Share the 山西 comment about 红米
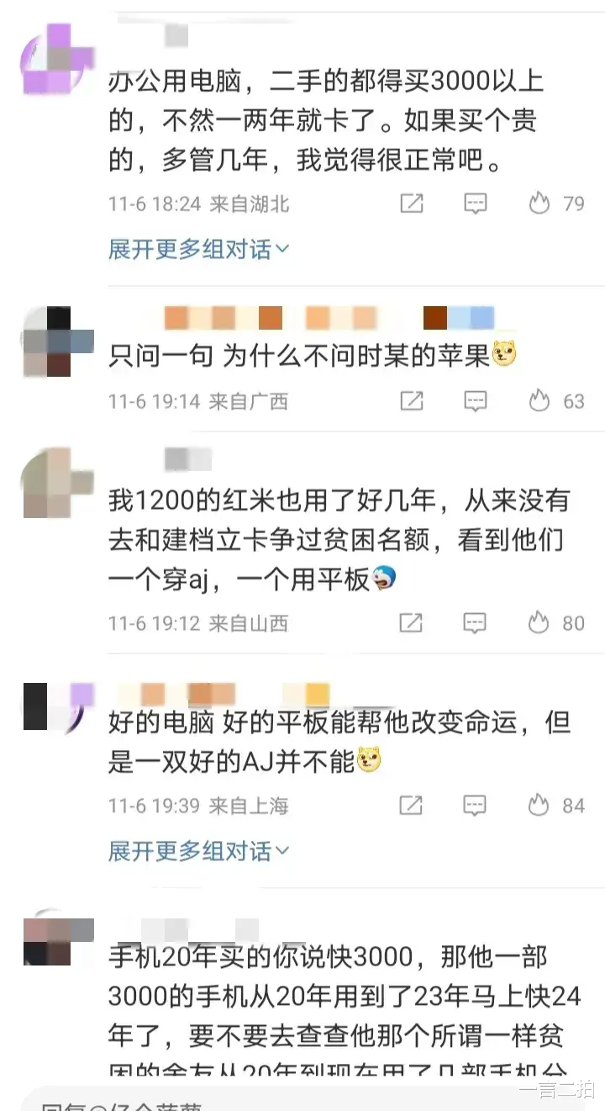Viewport: 605px width, 1111px height. 411,623
